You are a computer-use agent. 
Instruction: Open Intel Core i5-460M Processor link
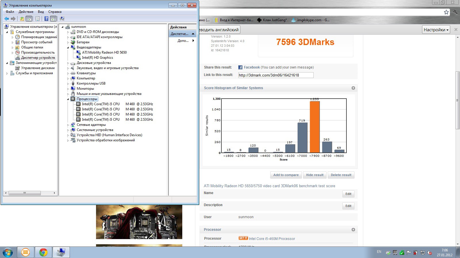(272, 239)
